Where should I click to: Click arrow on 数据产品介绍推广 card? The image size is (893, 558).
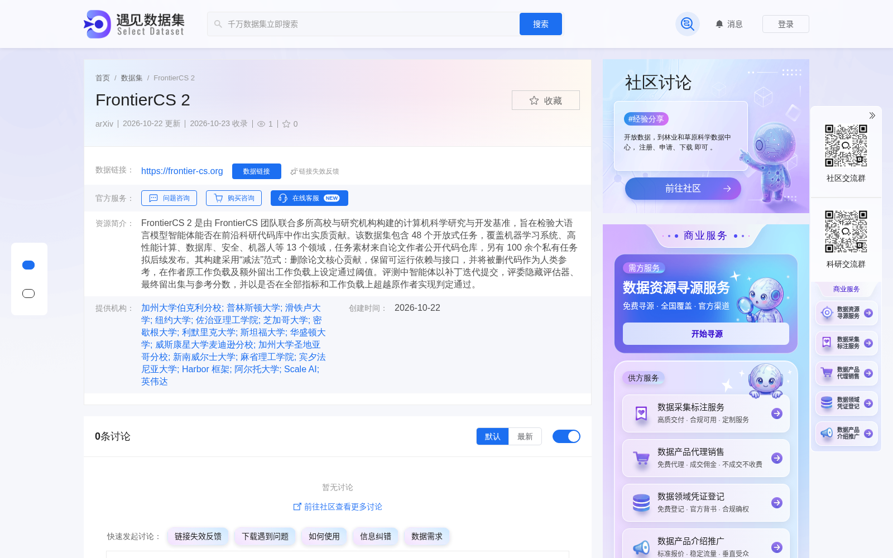777,547
